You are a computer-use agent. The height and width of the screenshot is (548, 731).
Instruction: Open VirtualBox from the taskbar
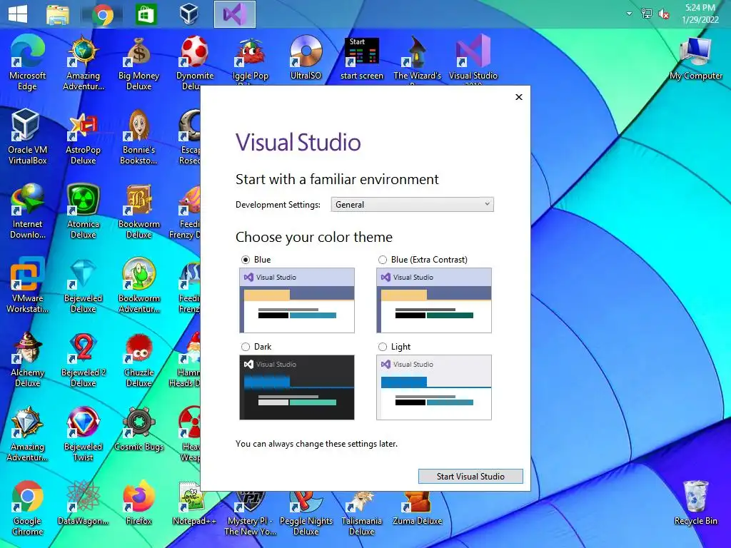click(189, 14)
